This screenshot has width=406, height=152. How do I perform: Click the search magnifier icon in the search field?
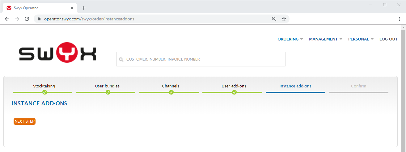point(121,59)
